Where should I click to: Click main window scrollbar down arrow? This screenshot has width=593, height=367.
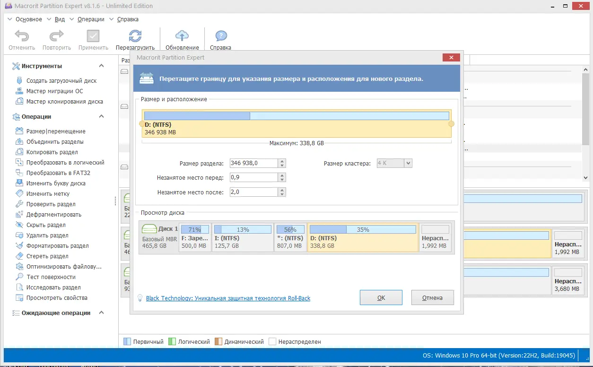586,178
